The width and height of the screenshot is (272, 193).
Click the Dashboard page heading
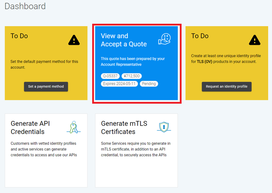point(25,6)
